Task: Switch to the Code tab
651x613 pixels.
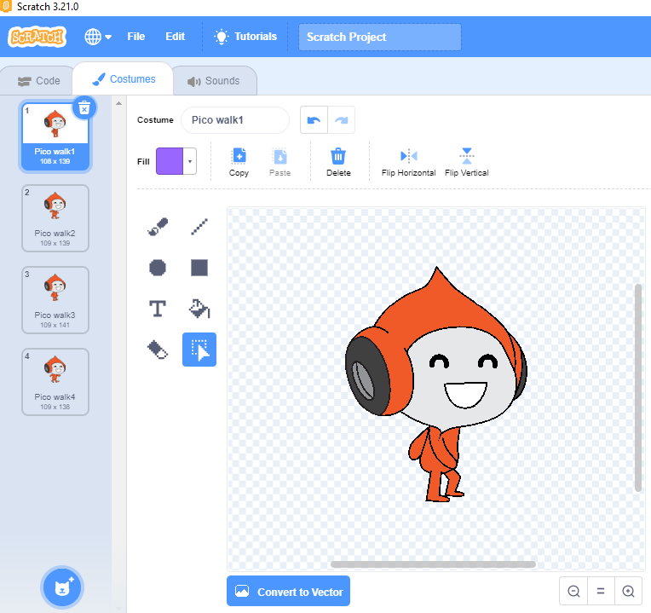Action: click(x=38, y=81)
